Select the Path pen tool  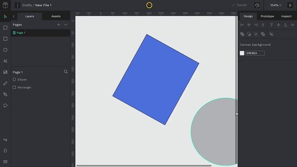(x=5, y=94)
